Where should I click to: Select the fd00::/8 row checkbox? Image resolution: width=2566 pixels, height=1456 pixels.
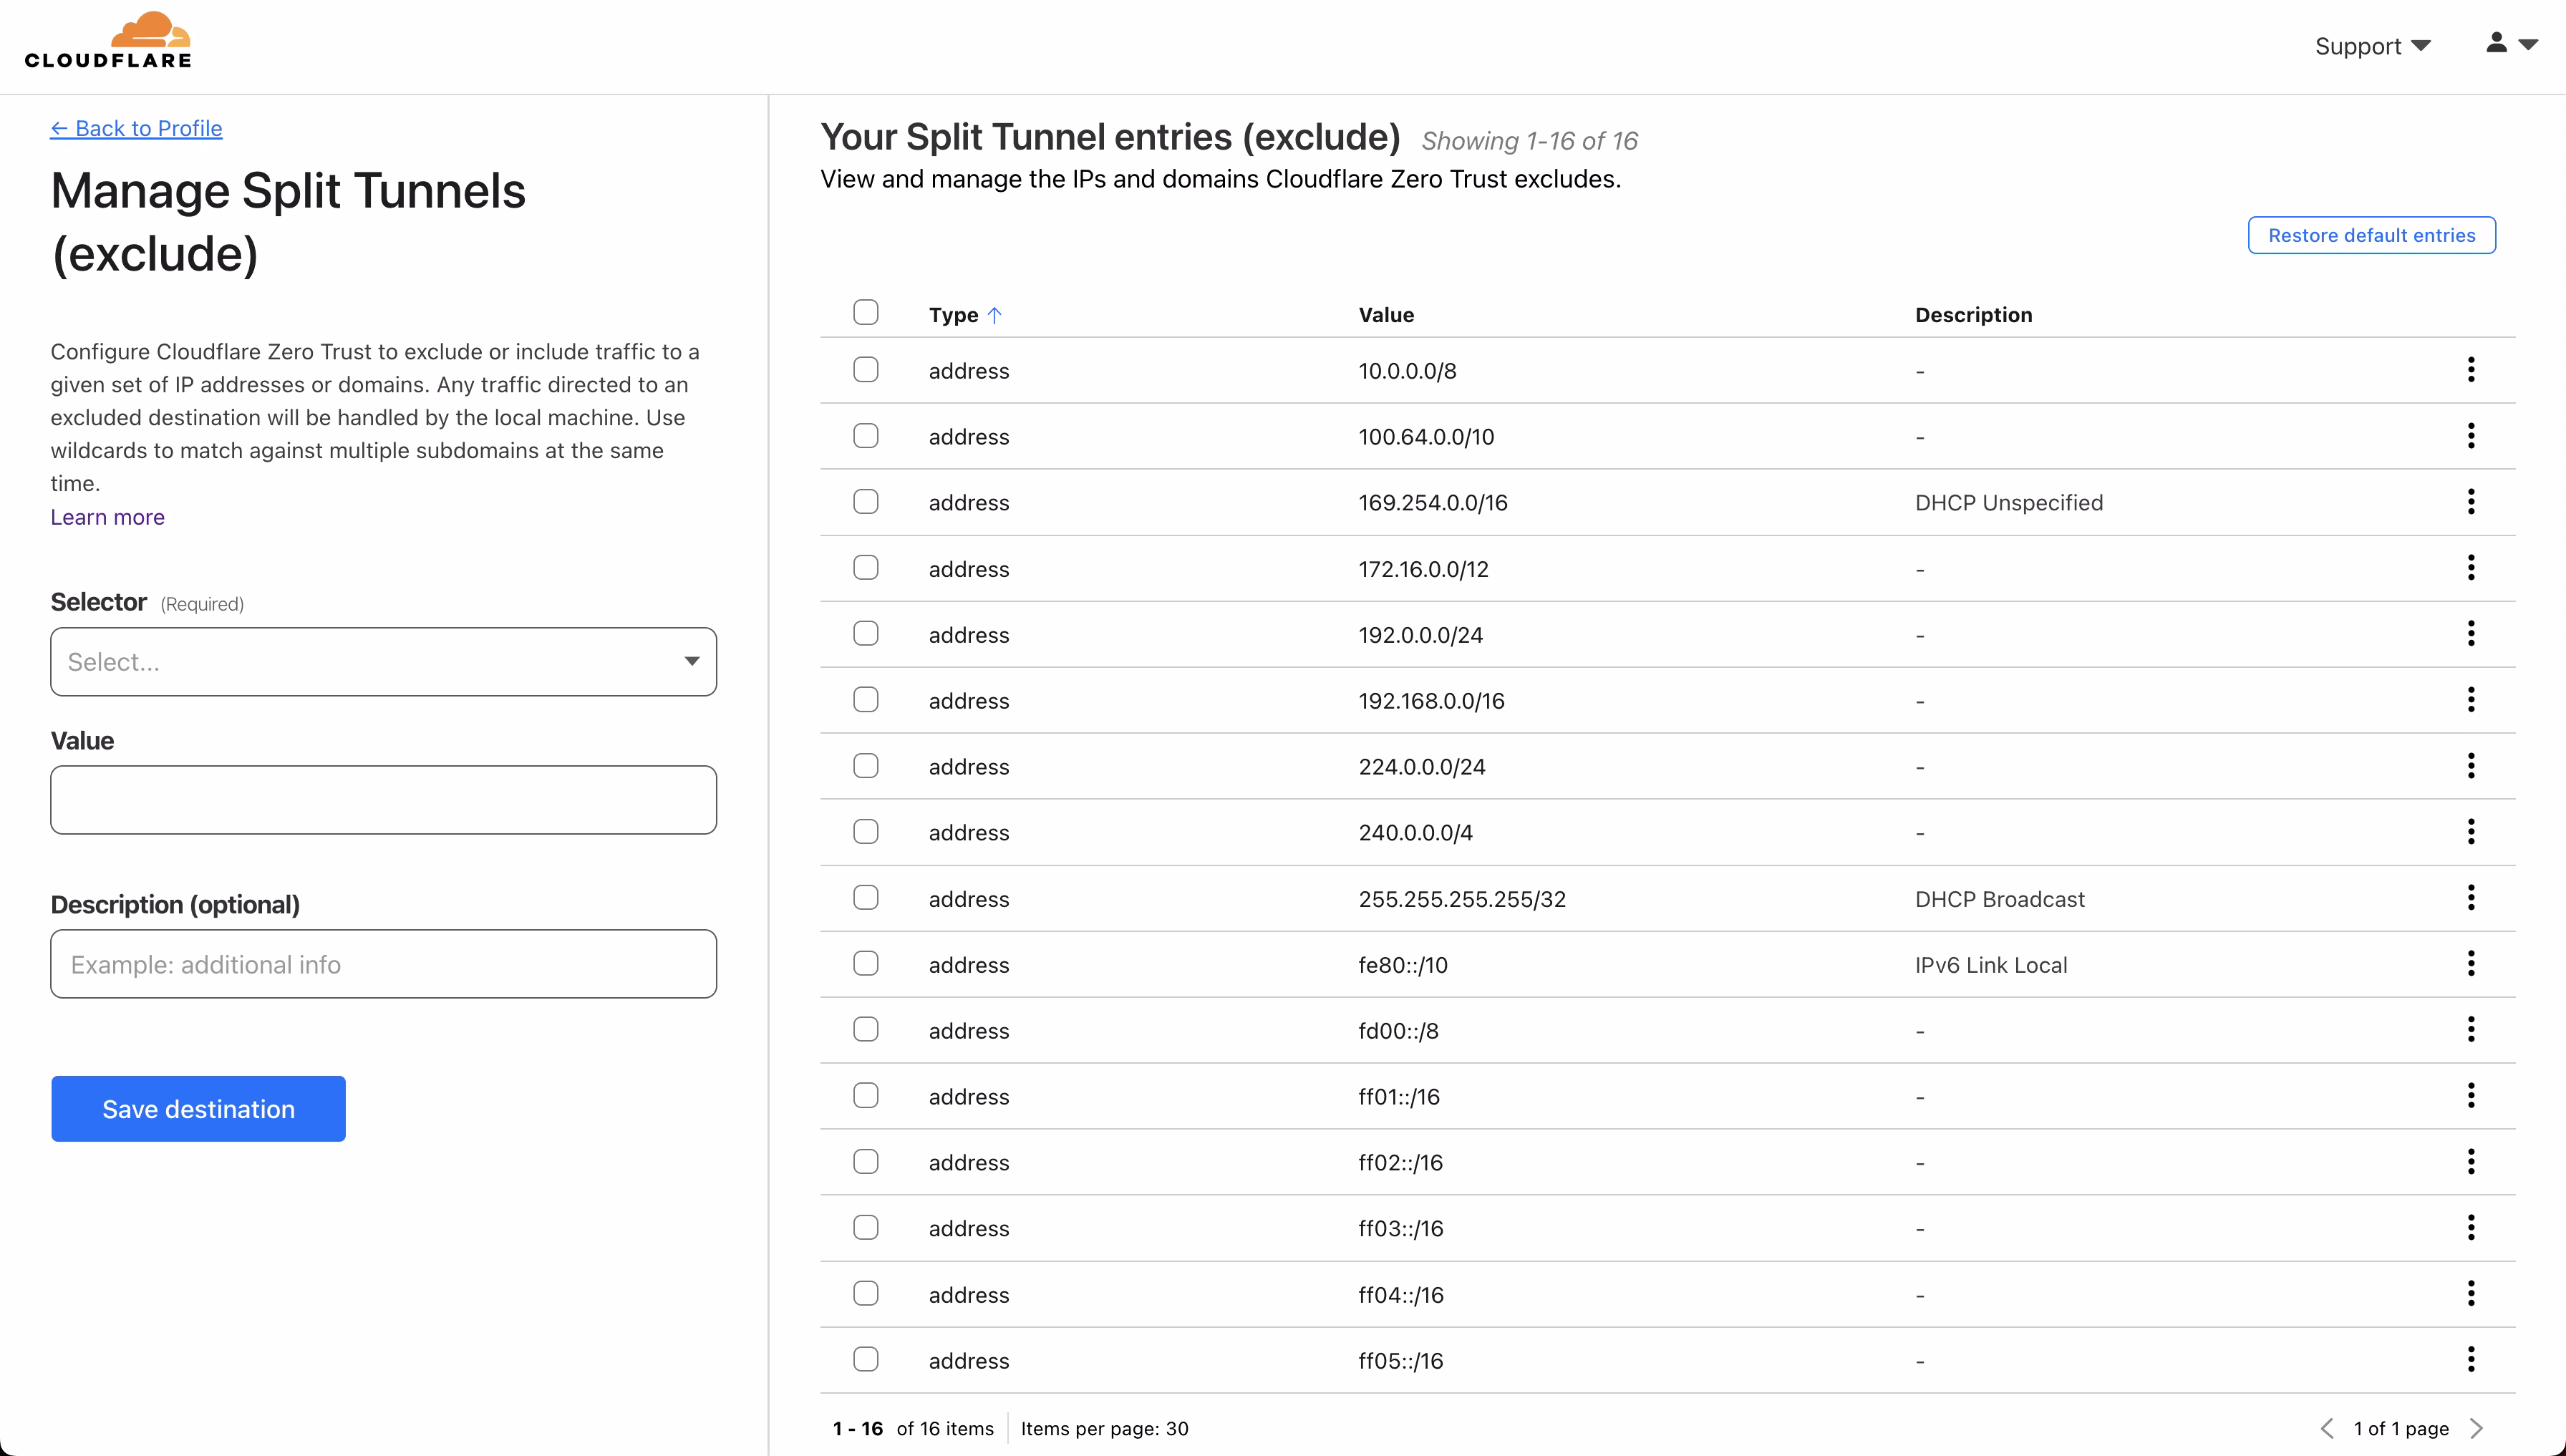click(866, 1029)
